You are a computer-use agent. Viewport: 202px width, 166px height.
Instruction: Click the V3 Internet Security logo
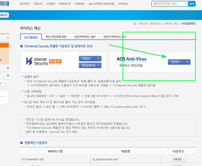coord(37,61)
